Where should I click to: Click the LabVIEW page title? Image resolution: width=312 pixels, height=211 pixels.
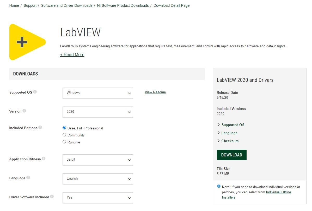click(x=80, y=32)
